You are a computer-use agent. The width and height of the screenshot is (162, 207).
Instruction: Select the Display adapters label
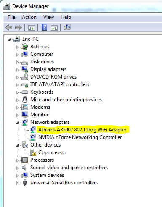pos(48,69)
